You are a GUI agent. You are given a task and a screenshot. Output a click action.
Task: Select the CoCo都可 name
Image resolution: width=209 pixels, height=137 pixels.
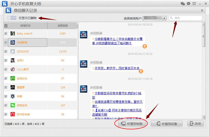pos(23,69)
